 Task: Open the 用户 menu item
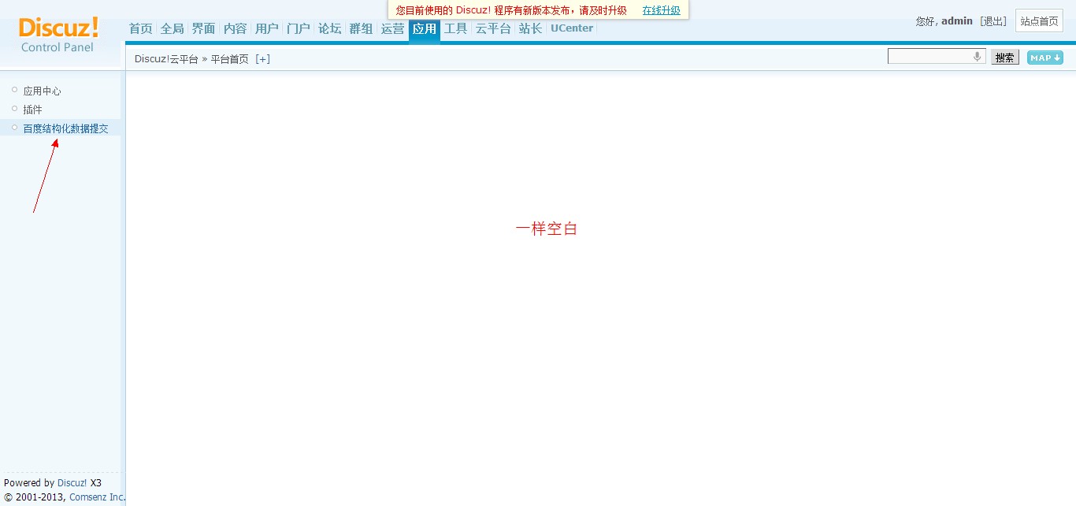pos(266,28)
